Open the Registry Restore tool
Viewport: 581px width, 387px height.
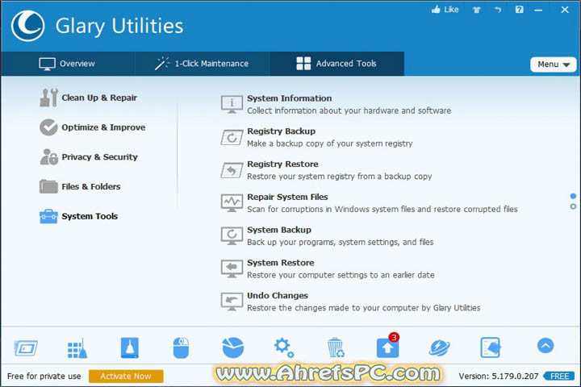coord(326,170)
